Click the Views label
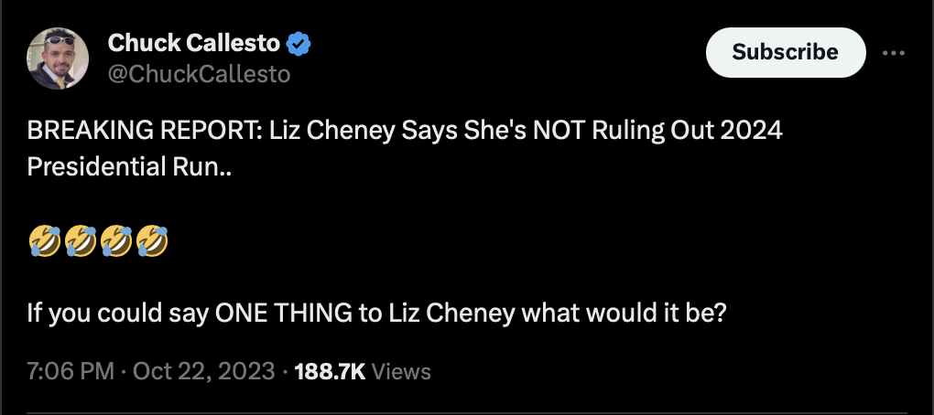934x415 pixels. click(x=403, y=371)
